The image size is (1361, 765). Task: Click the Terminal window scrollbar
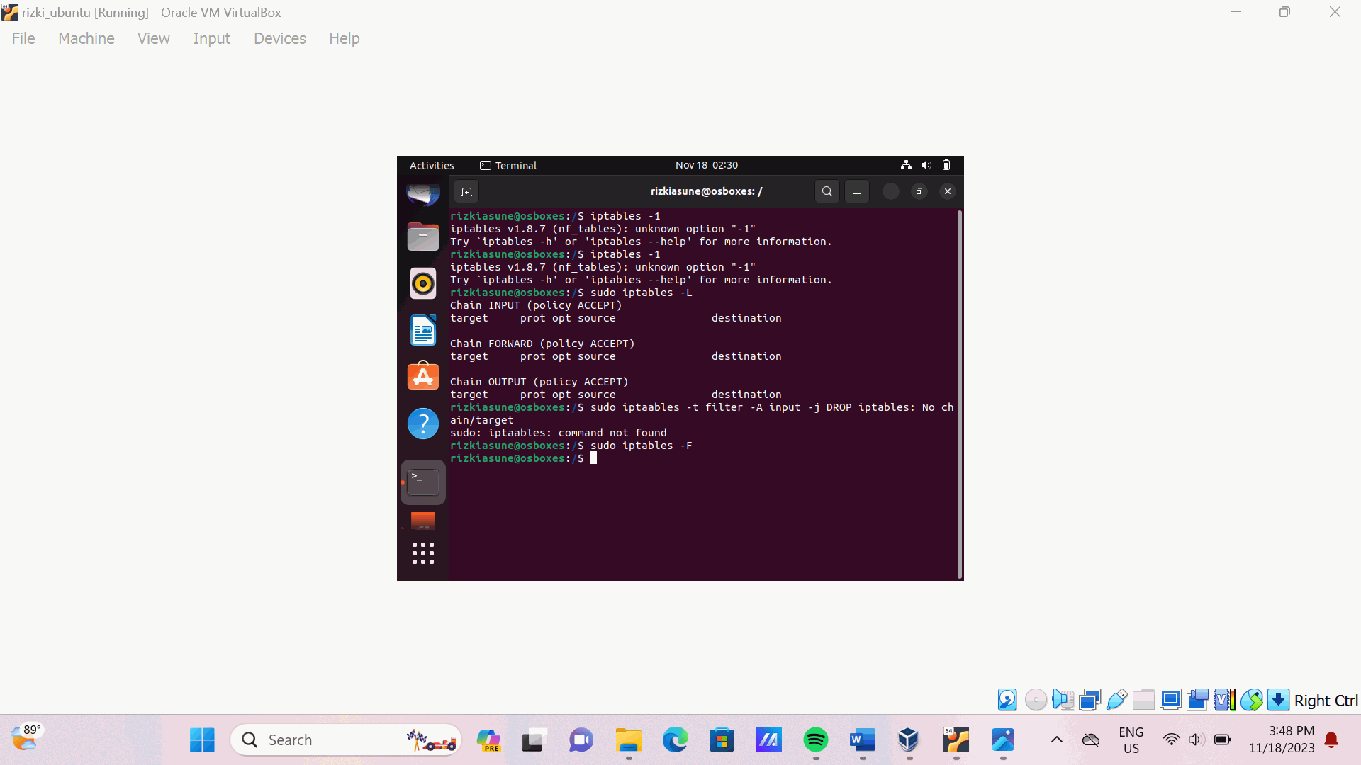pos(960,394)
